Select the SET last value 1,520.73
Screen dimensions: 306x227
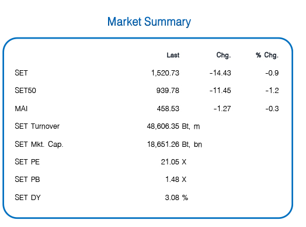tap(165, 73)
